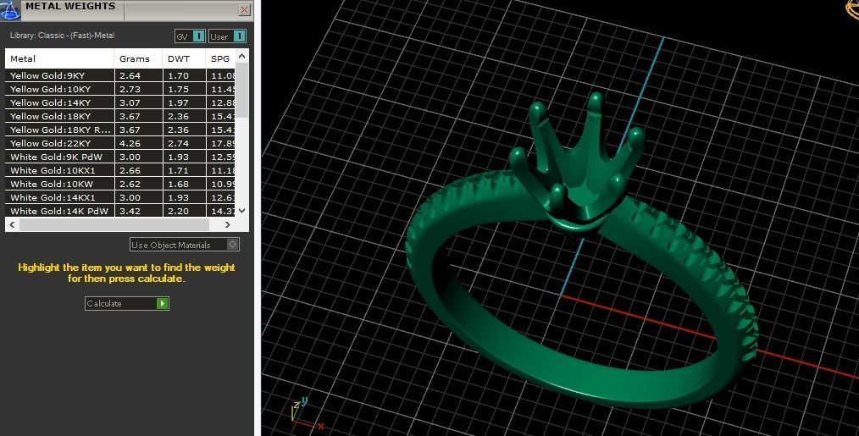The image size is (859, 436).
Task: Click the Calculate button
Action: coord(127,303)
